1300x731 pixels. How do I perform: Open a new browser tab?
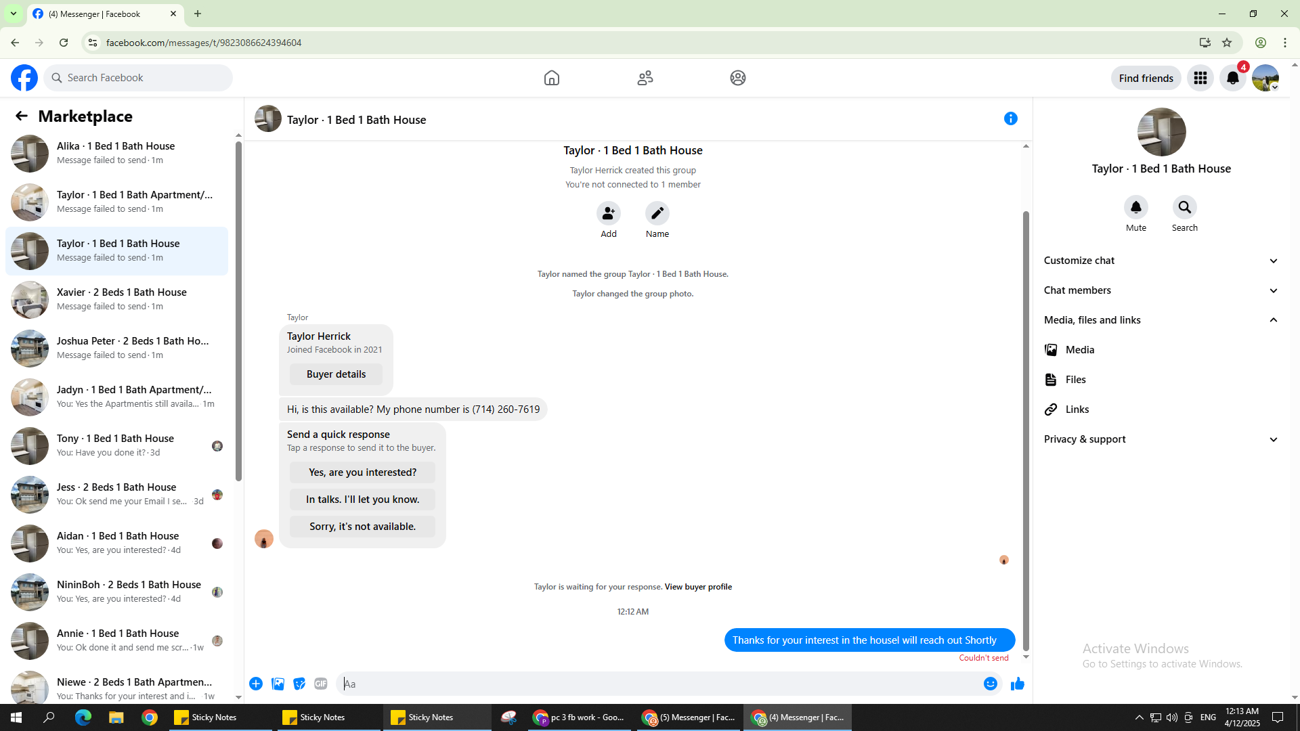198,14
